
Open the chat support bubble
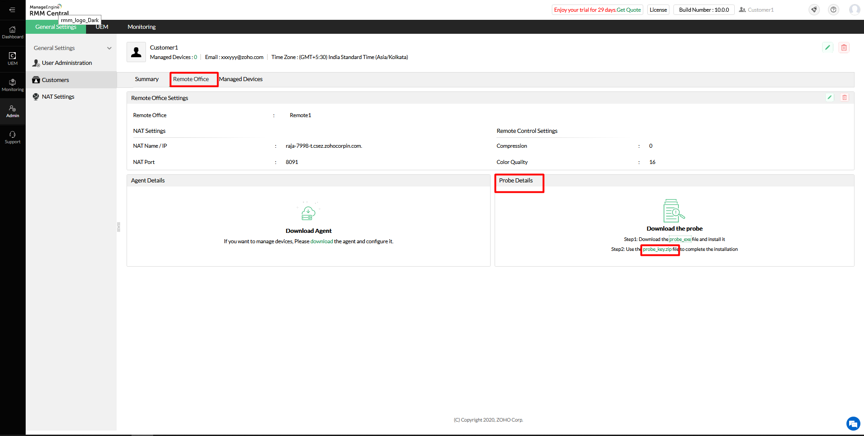[853, 423]
